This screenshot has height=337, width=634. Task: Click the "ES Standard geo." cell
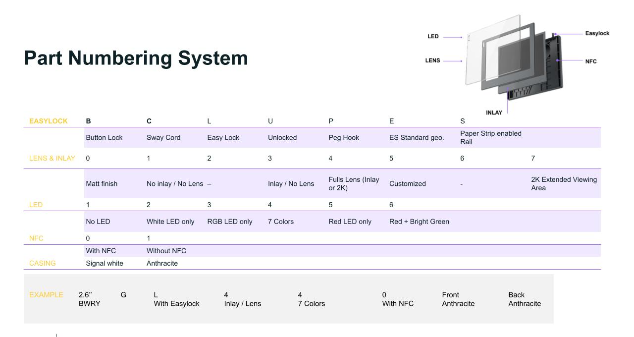click(x=417, y=138)
